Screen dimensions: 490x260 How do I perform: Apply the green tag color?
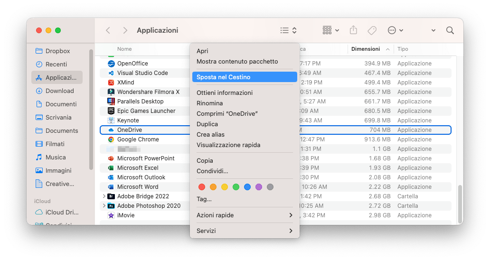236,187
